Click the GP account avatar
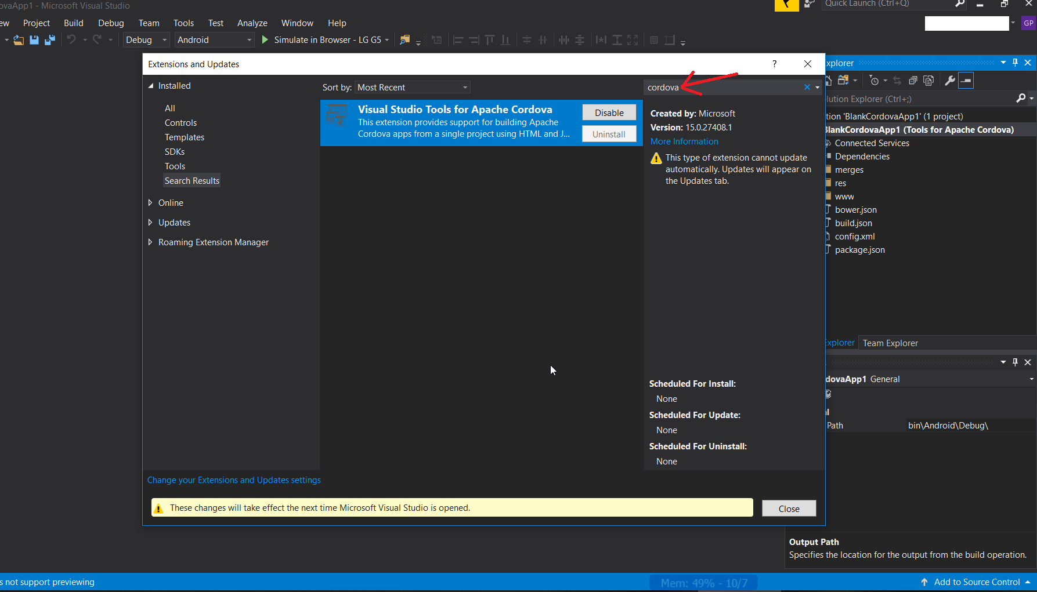Screen dimensions: 1037x592 [x=1028, y=23]
